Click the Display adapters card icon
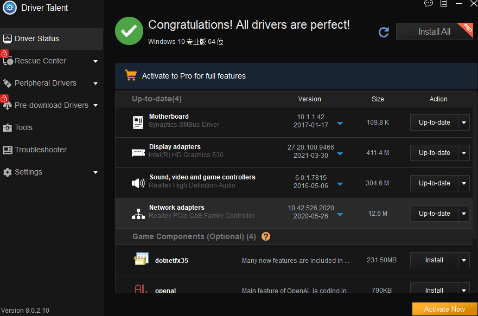The width and height of the screenshot is (478, 316). tap(138, 152)
